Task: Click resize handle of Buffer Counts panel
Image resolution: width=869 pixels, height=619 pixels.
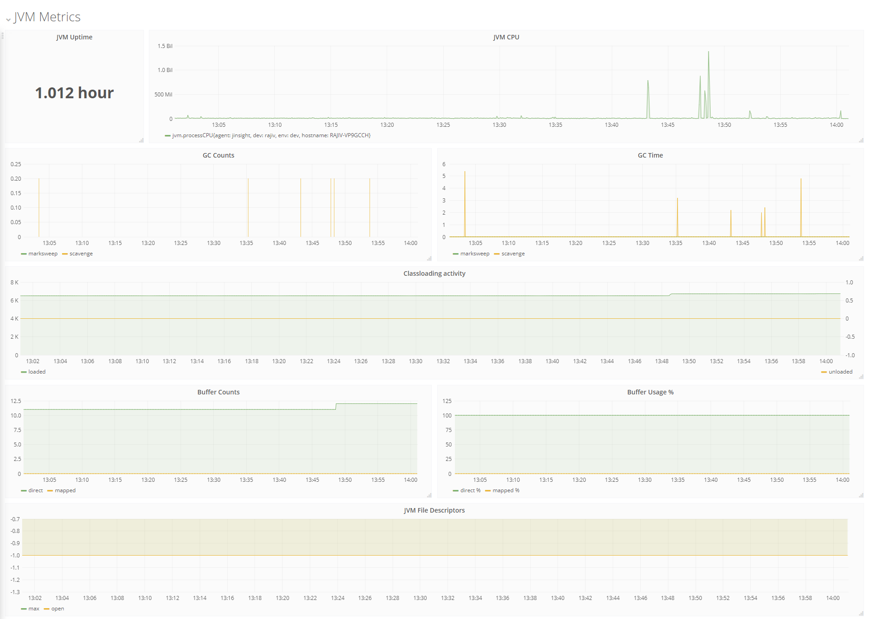Action: (429, 495)
